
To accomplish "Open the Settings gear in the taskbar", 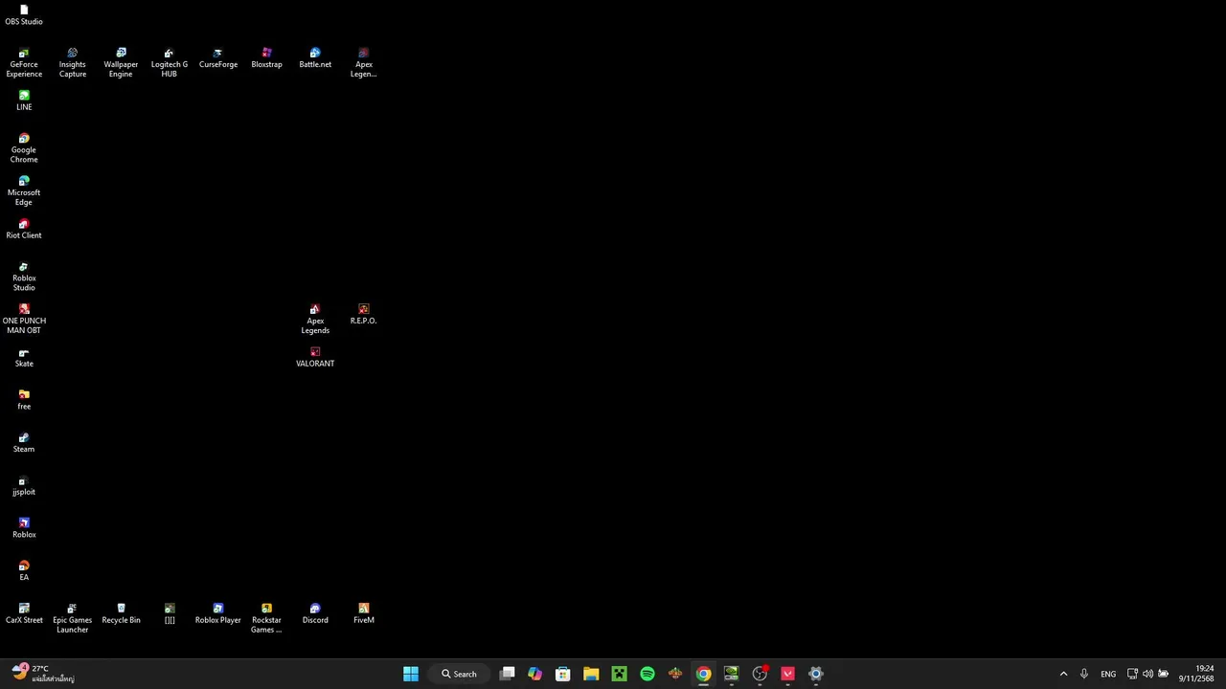I will coord(816,674).
